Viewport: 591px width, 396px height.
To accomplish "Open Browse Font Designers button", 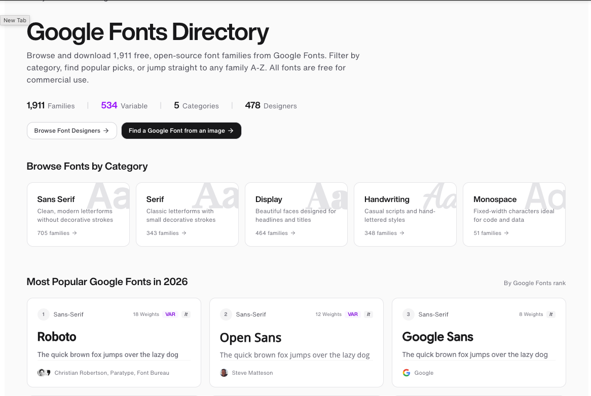I will pyautogui.click(x=71, y=131).
